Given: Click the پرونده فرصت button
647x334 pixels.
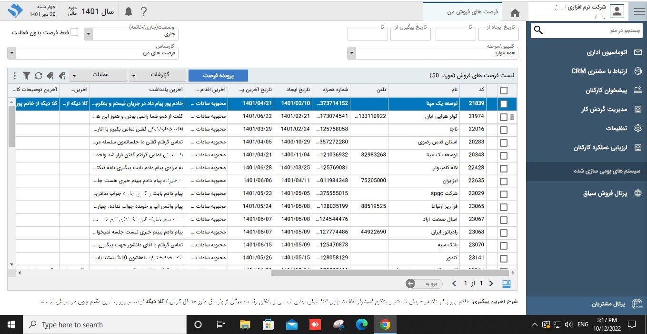Looking at the screenshot, I should (218, 75).
